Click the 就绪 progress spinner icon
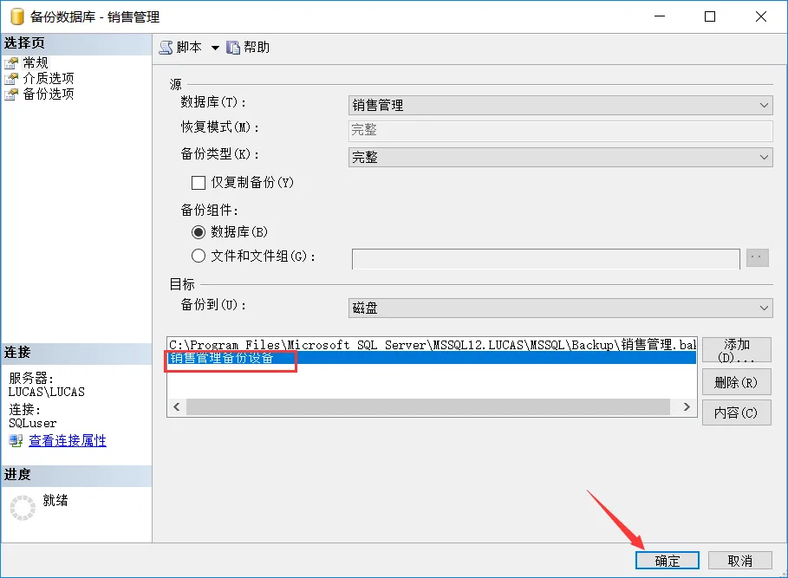Viewport: 788px width, 578px height. (23, 507)
